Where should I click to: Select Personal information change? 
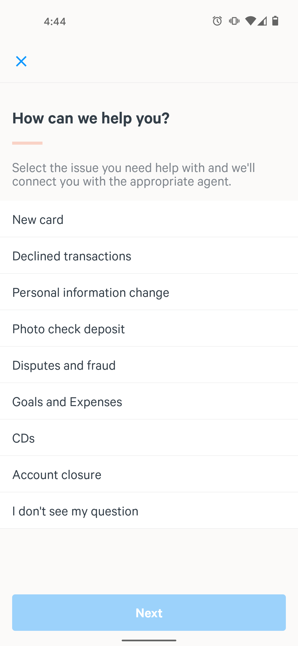[x=149, y=292]
